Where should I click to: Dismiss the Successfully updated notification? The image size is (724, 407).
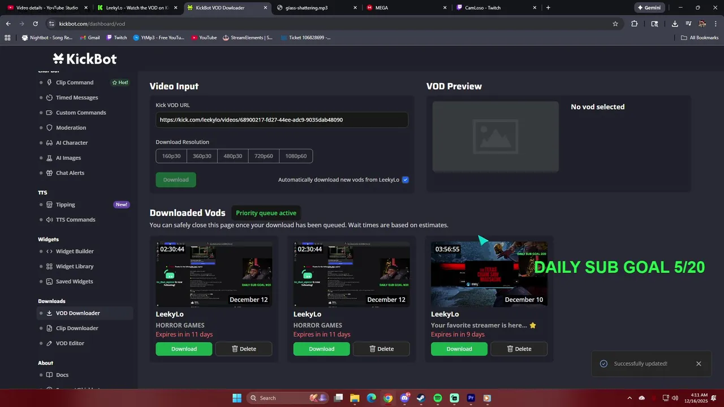(699, 363)
